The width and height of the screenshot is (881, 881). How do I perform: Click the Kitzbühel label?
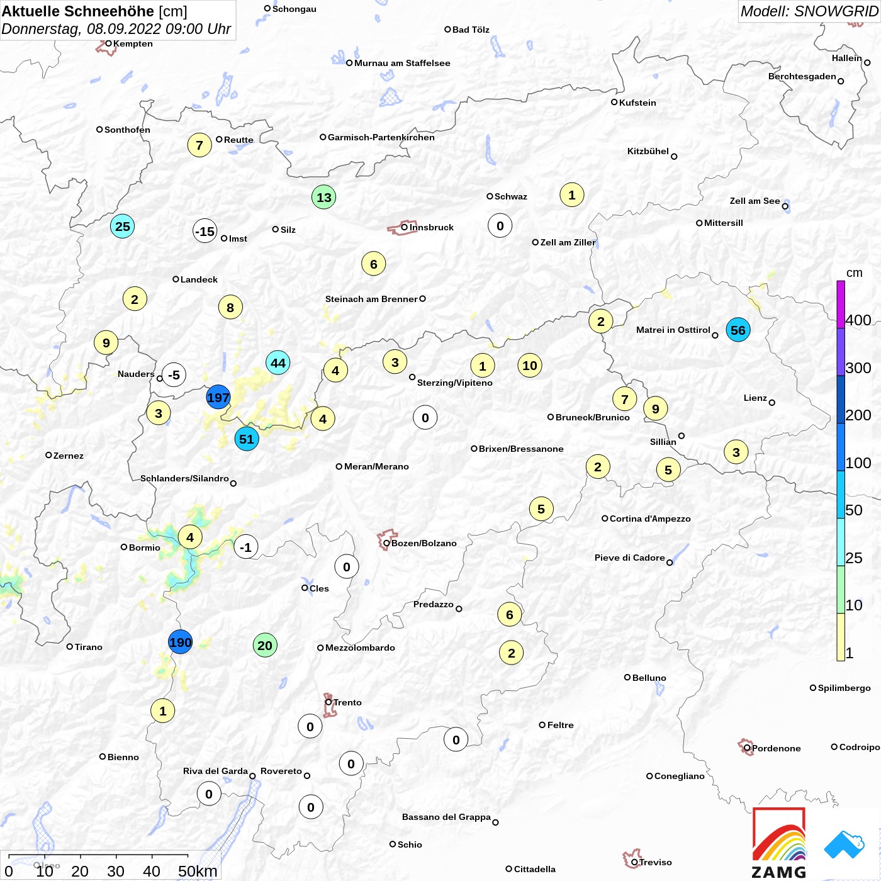point(648,151)
